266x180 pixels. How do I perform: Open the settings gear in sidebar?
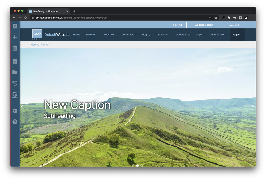click(x=15, y=111)
